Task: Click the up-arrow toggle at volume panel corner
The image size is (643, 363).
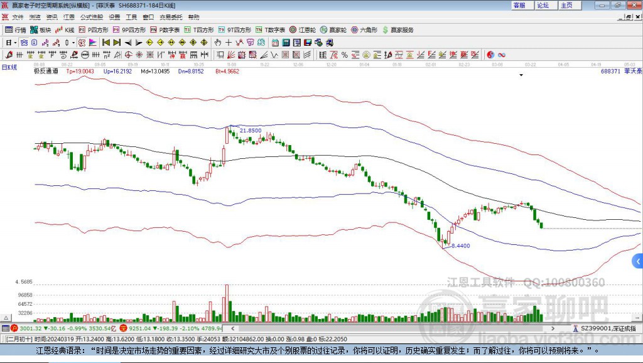Action: coord(6,318)
